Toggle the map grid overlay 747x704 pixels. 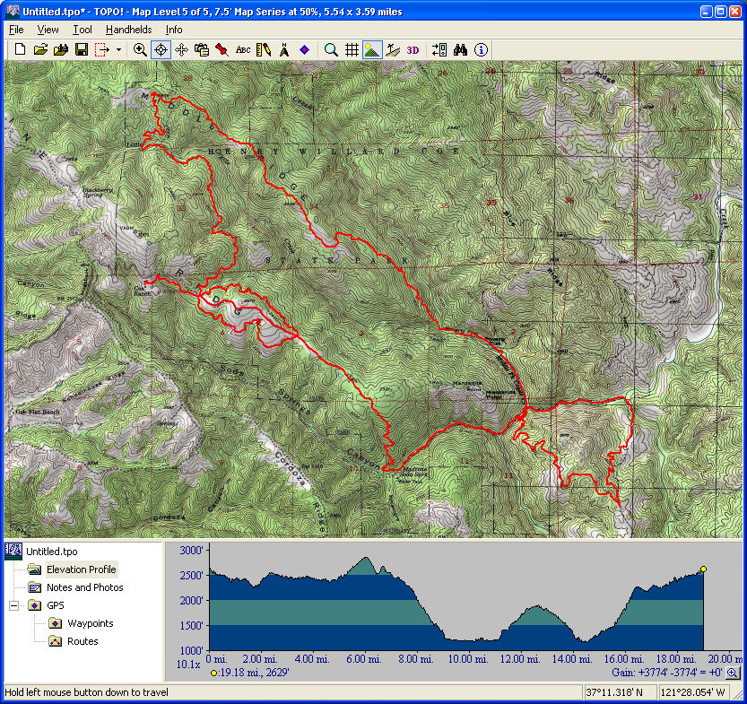coord(352,50)
